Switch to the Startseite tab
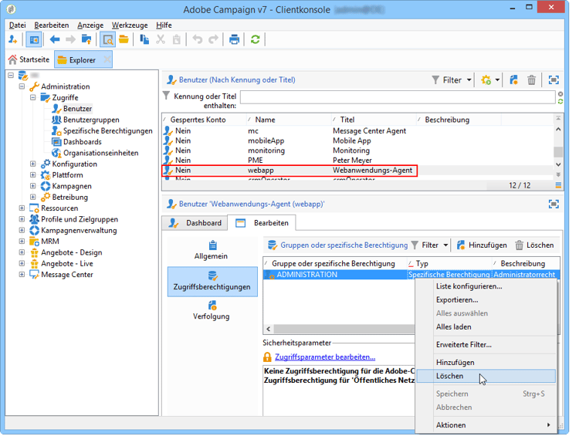This screenshot has width=579, height=443. click(29, 59)
